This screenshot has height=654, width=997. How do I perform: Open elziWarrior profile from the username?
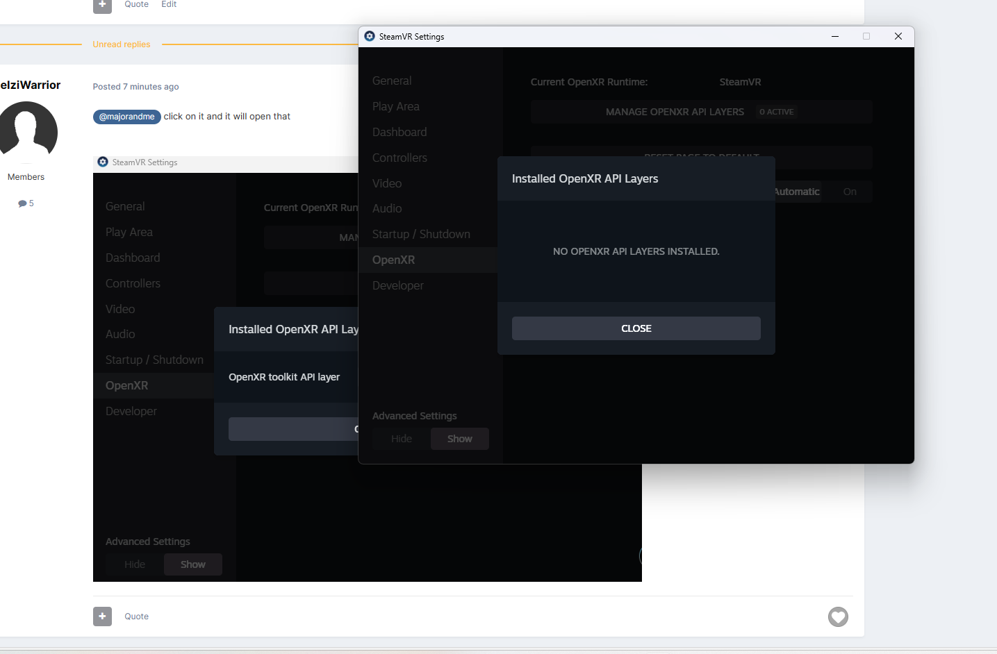coord(31,85)
